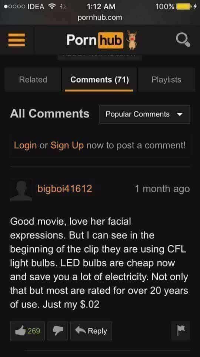The width and height of the screenshot is (200, 357).
Task: Click the Login link
Action: coord(25,145)
